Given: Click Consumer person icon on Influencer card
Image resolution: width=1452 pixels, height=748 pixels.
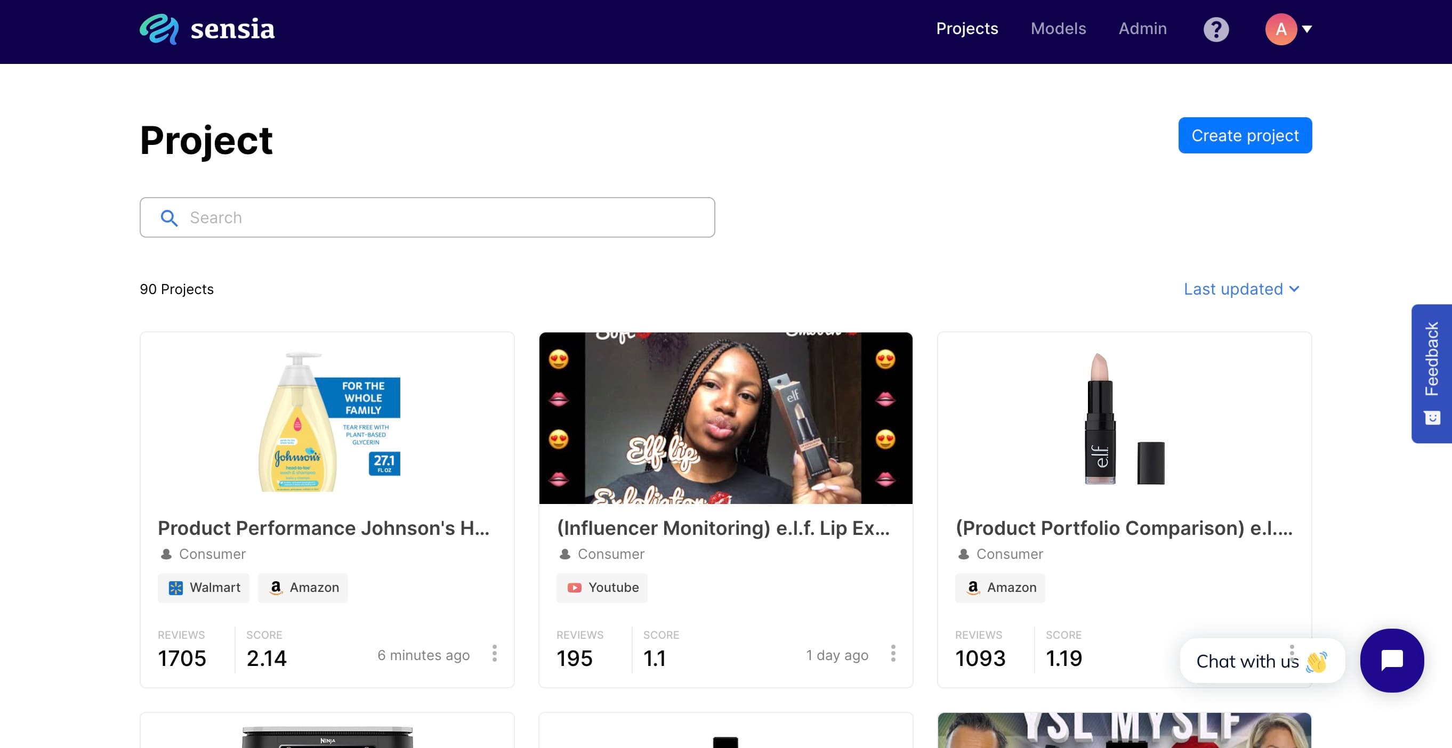Looking at the screenshot, I should coord(564,554).
